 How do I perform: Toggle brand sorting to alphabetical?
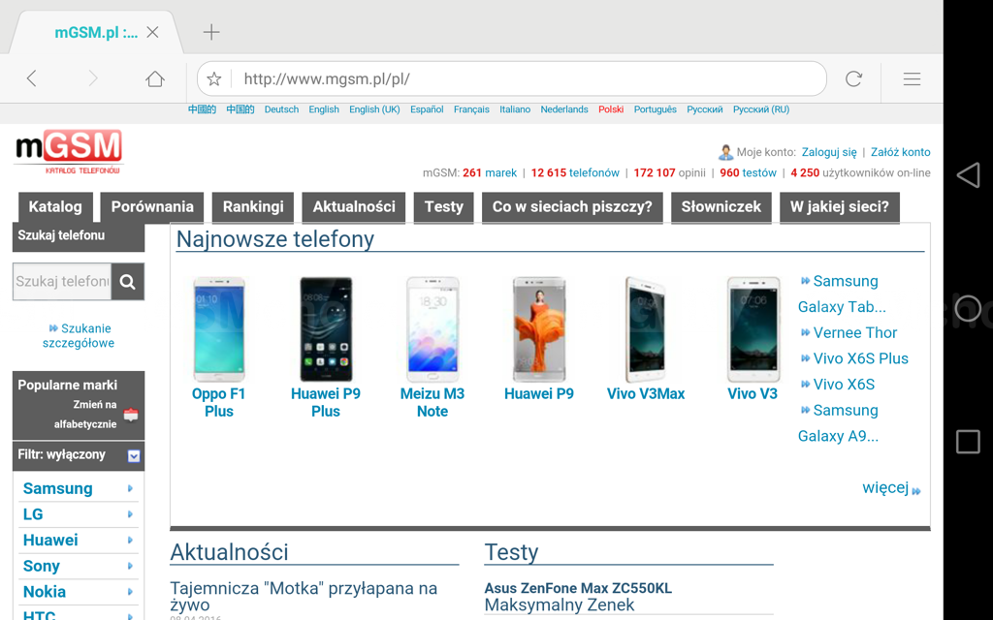(130, 415)
